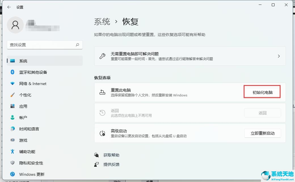Click the 辅助功能 accessibility icon

tap(12, 151)
